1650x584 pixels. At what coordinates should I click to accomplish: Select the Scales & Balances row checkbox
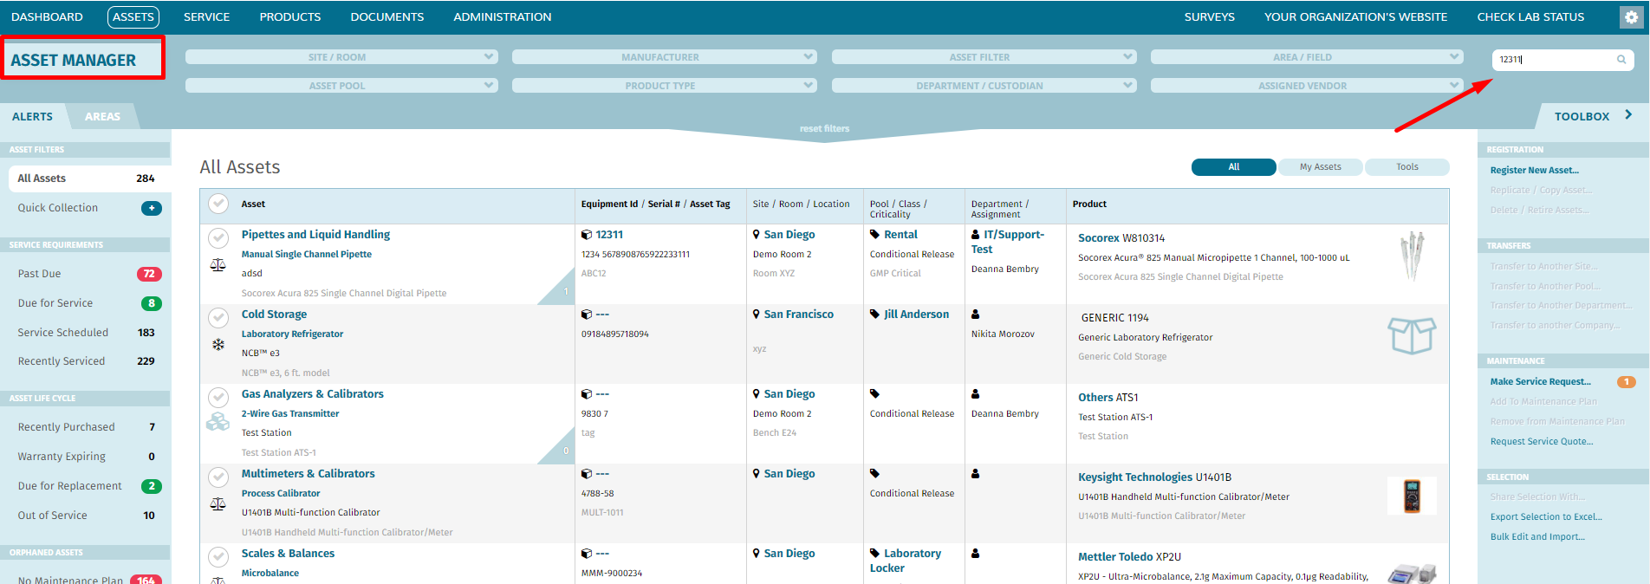tap(218, 556)
